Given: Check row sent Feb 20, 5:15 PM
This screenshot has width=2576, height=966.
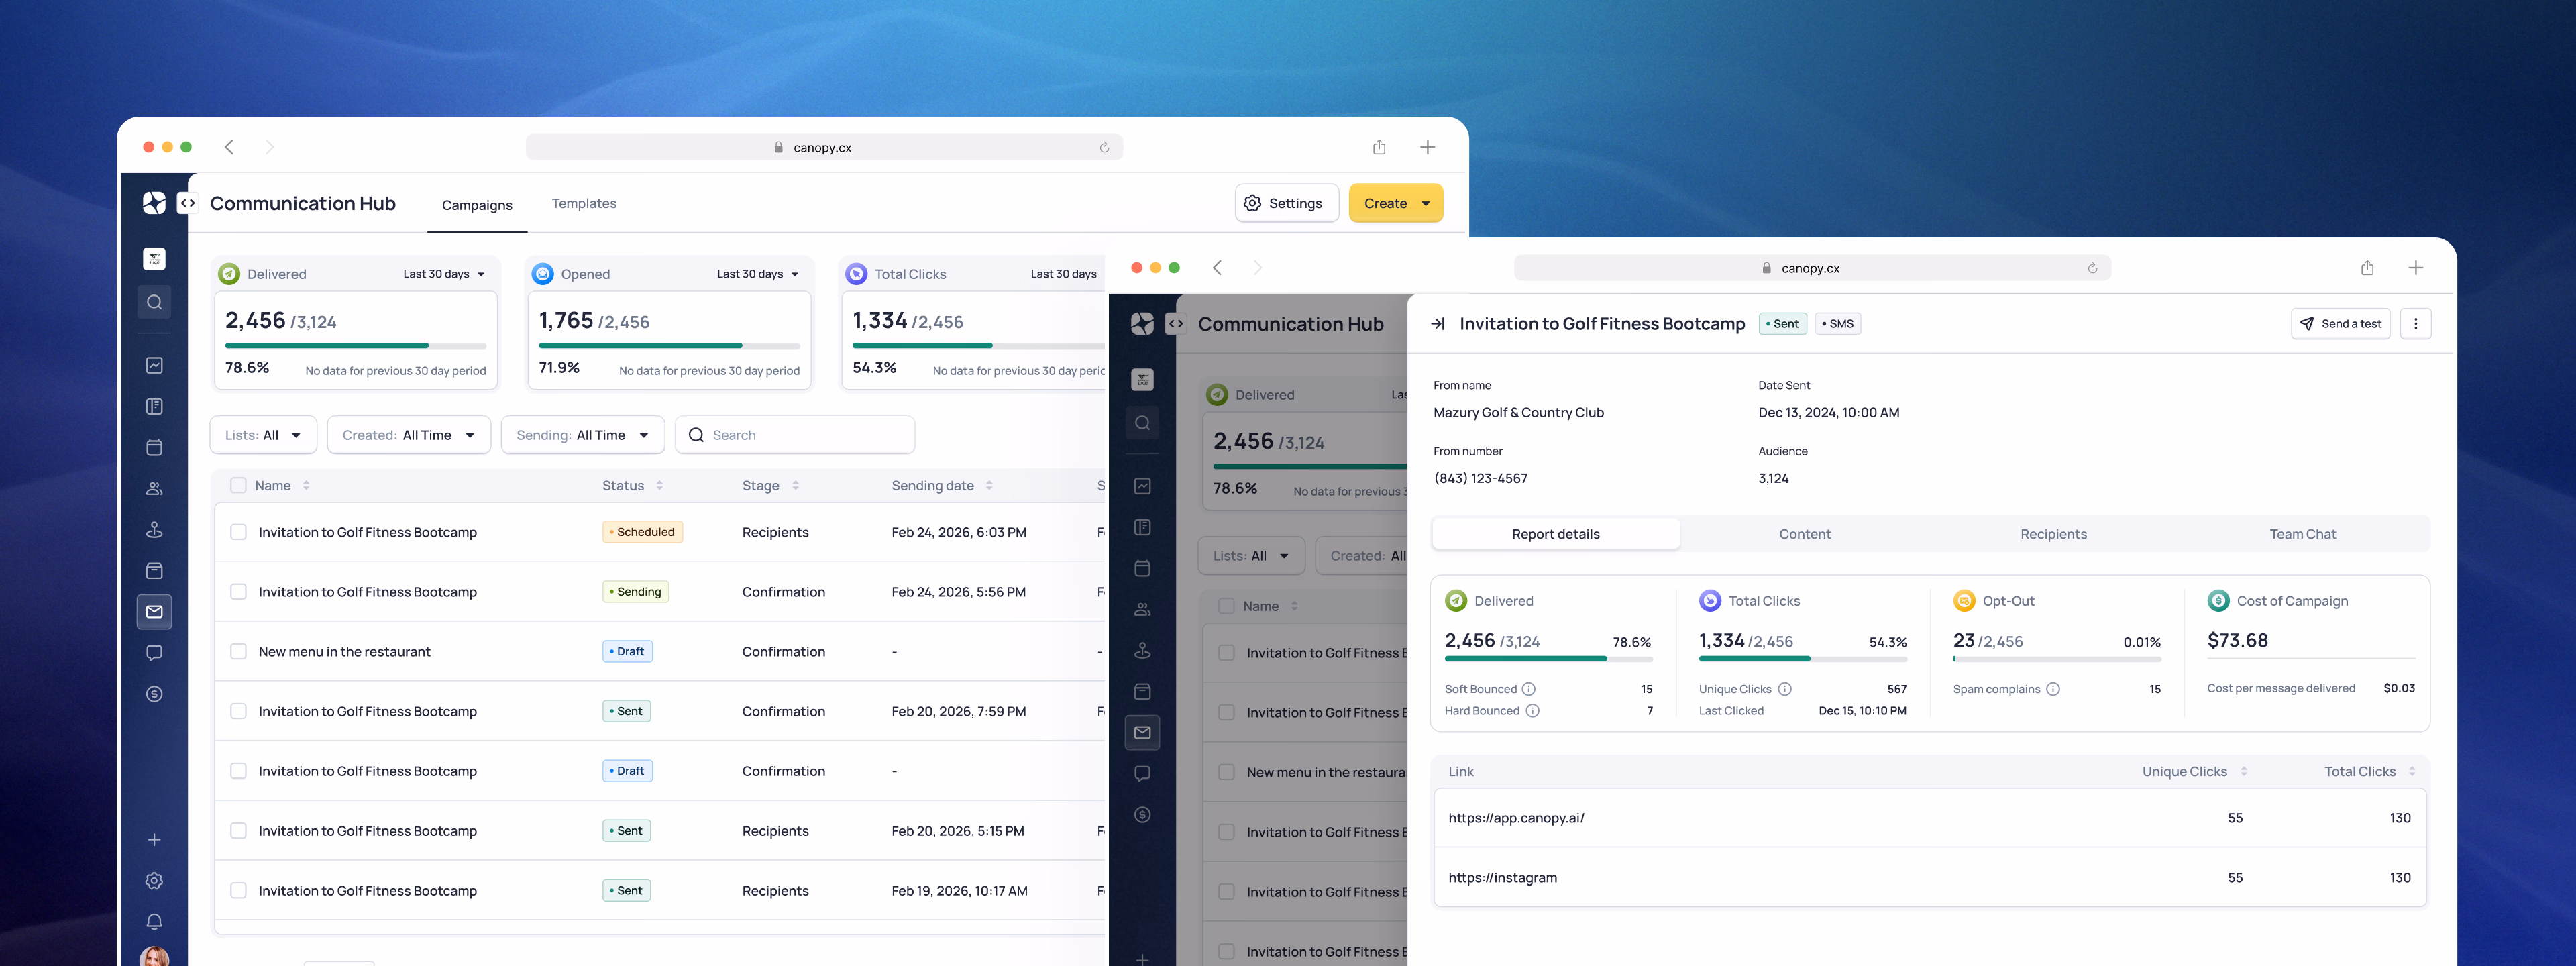Looking at the screenshot, I should [238, 831].
